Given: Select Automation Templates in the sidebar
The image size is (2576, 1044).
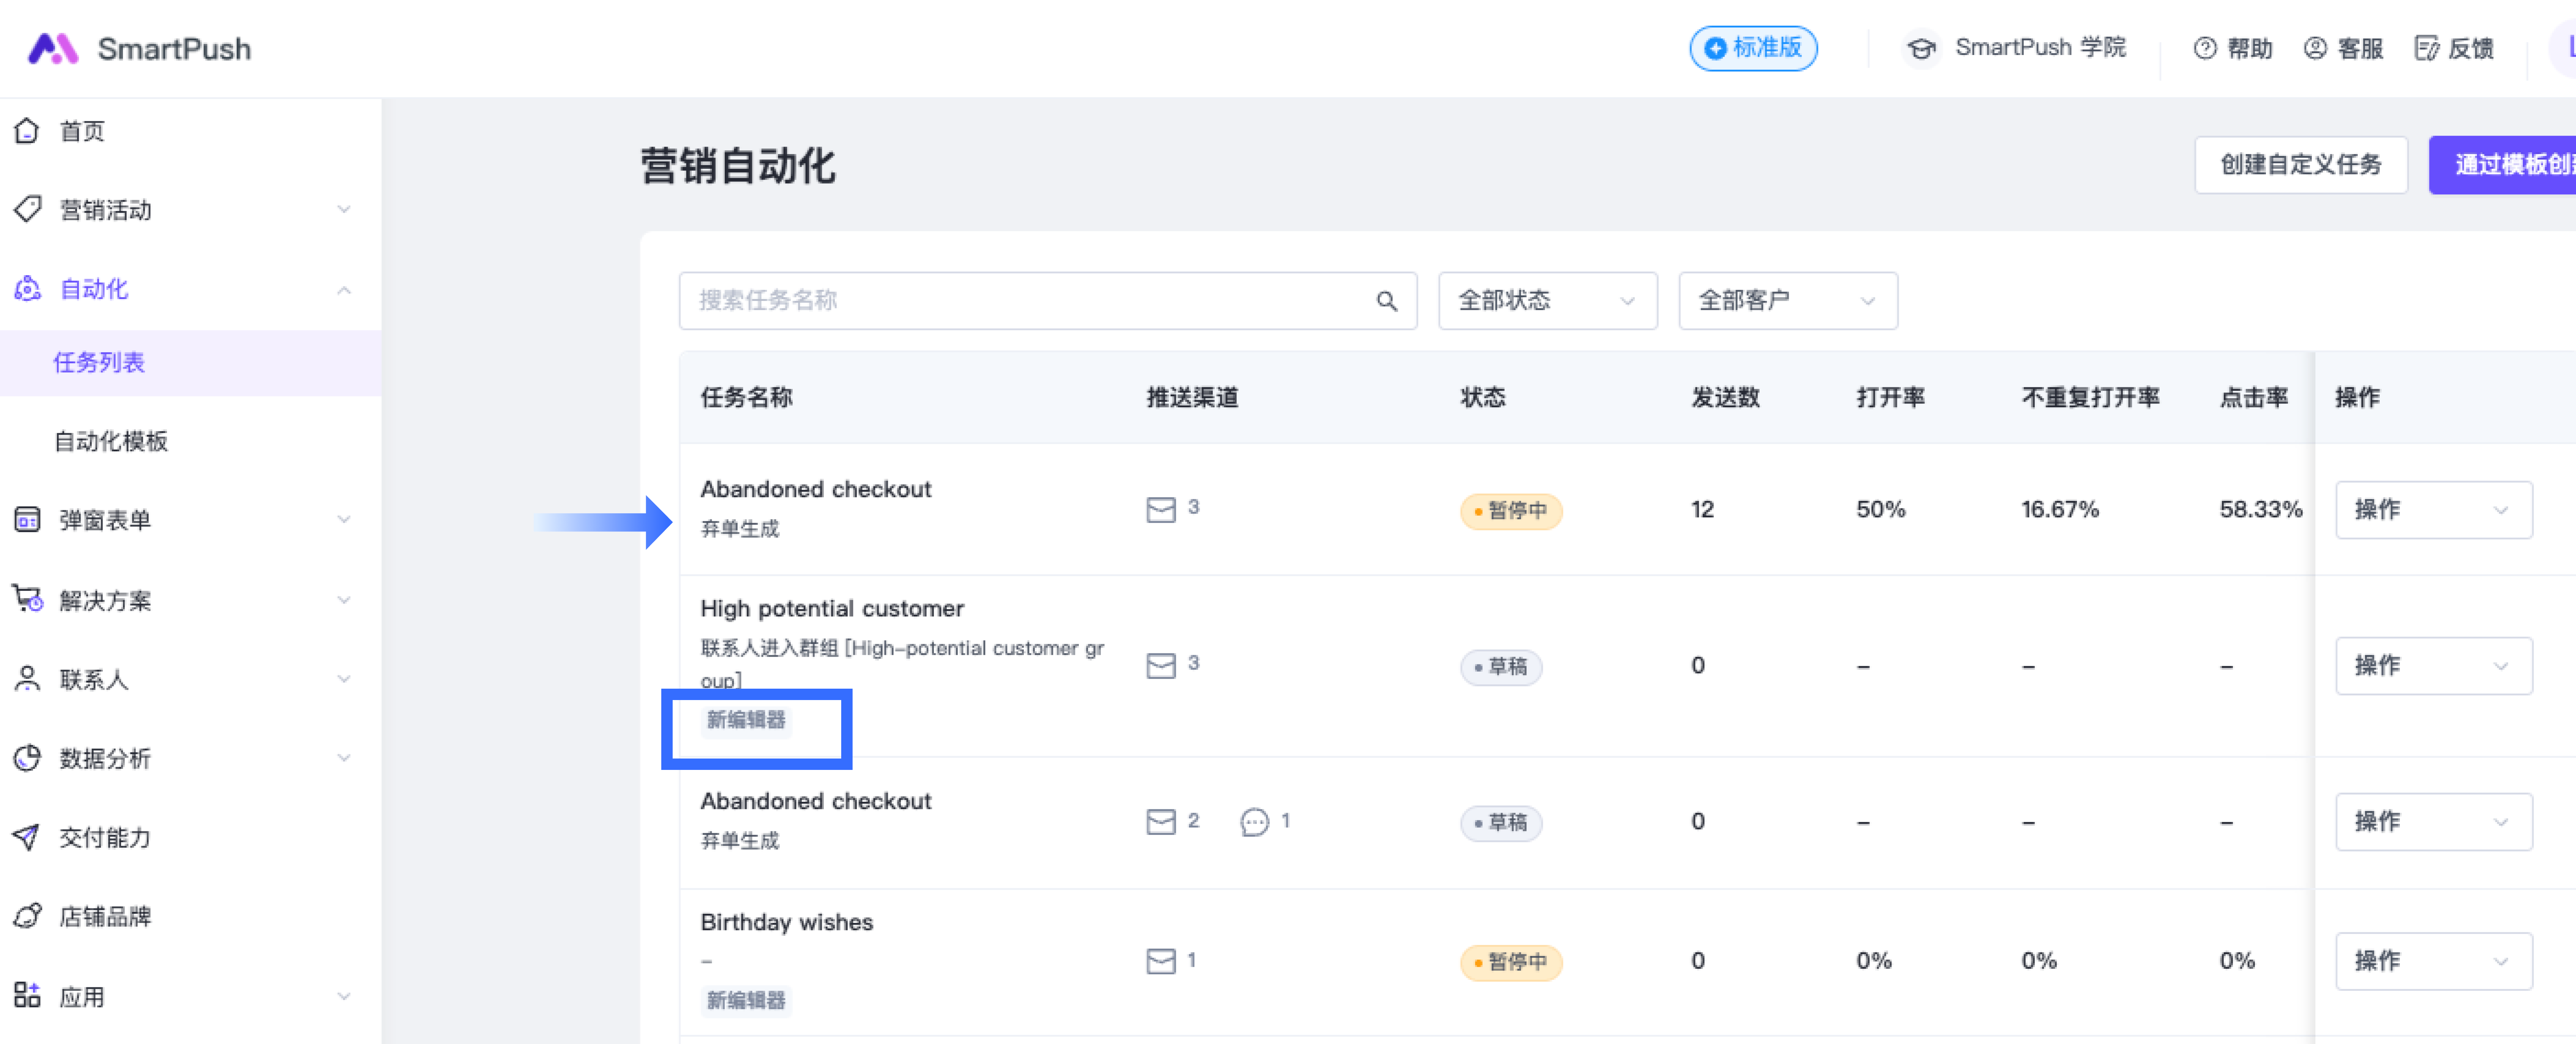Looking at the screenshot, I should coord(111,441).
